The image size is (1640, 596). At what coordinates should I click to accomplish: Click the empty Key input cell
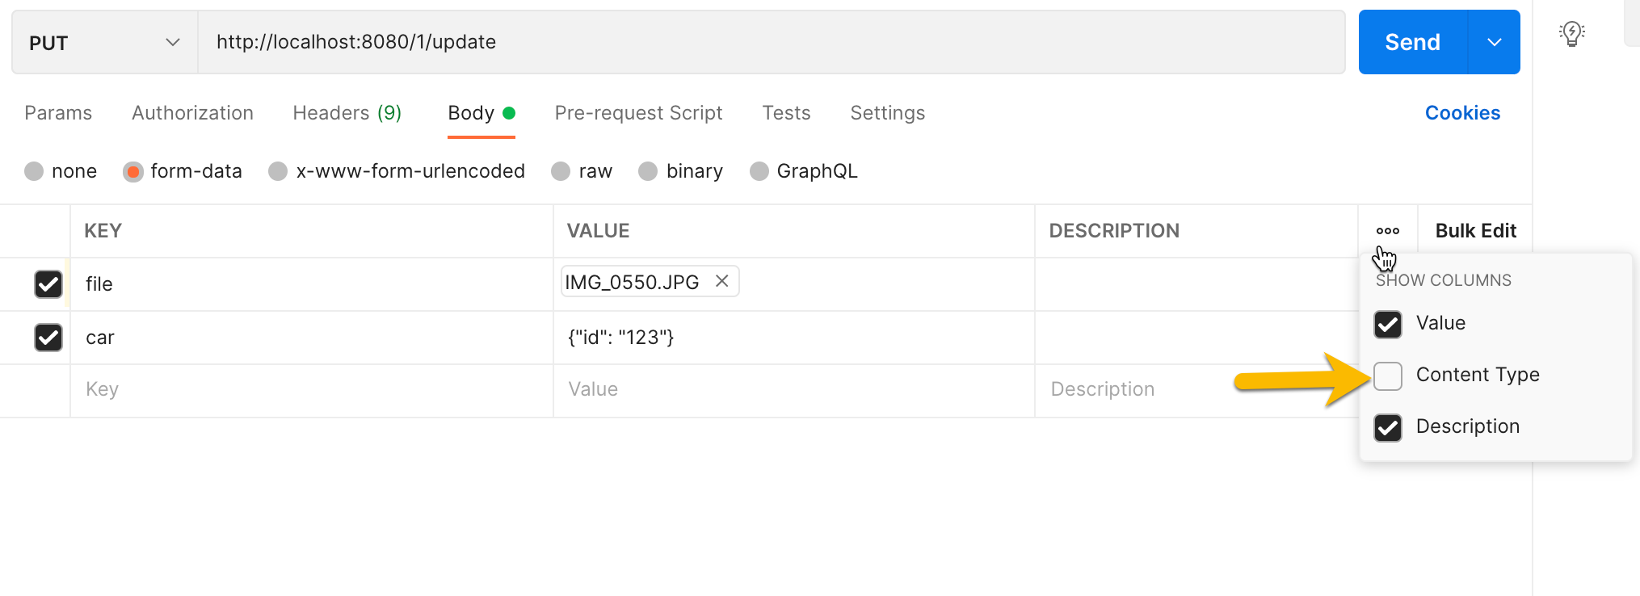312,390
